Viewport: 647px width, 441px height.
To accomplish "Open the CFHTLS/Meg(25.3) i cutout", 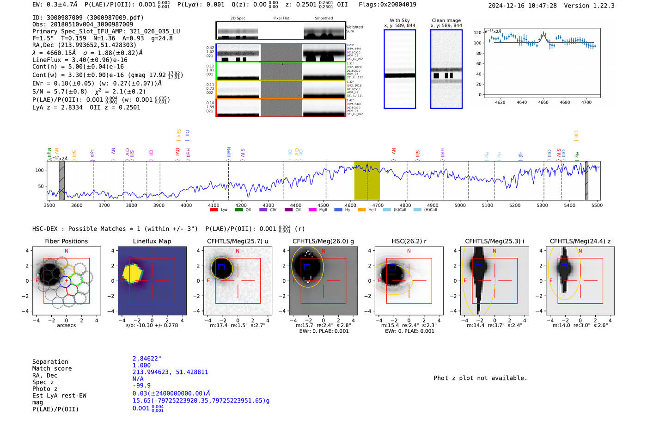I will point(494,280).
